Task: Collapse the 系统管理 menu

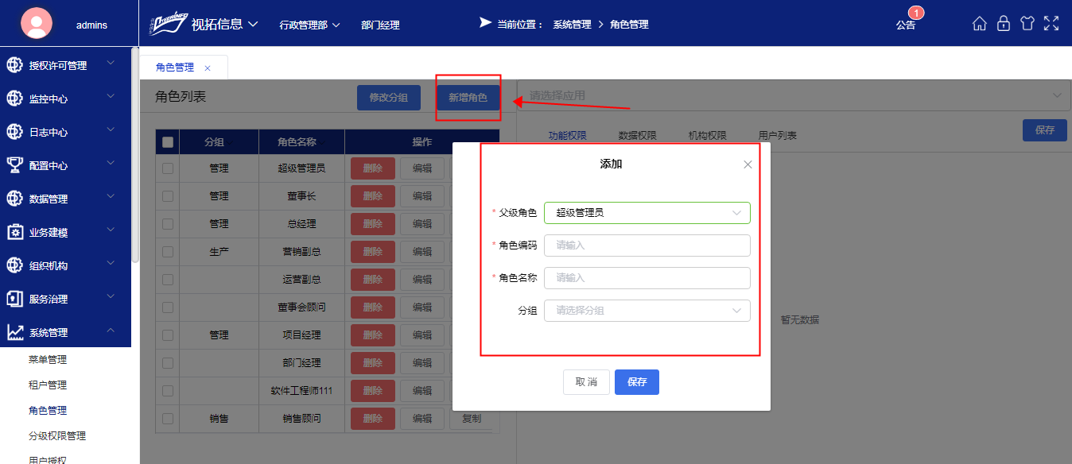Action: pos(111,330)
